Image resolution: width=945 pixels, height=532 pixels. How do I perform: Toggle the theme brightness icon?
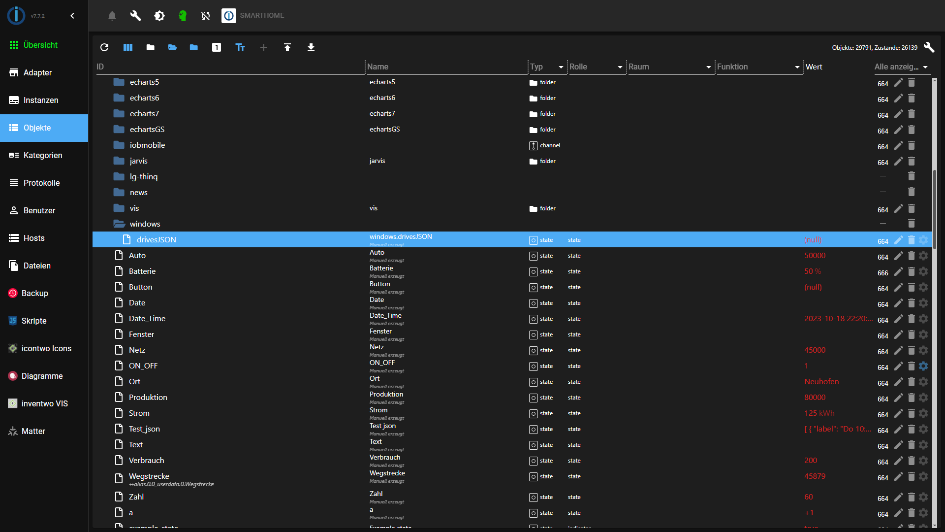coord(159,16)
